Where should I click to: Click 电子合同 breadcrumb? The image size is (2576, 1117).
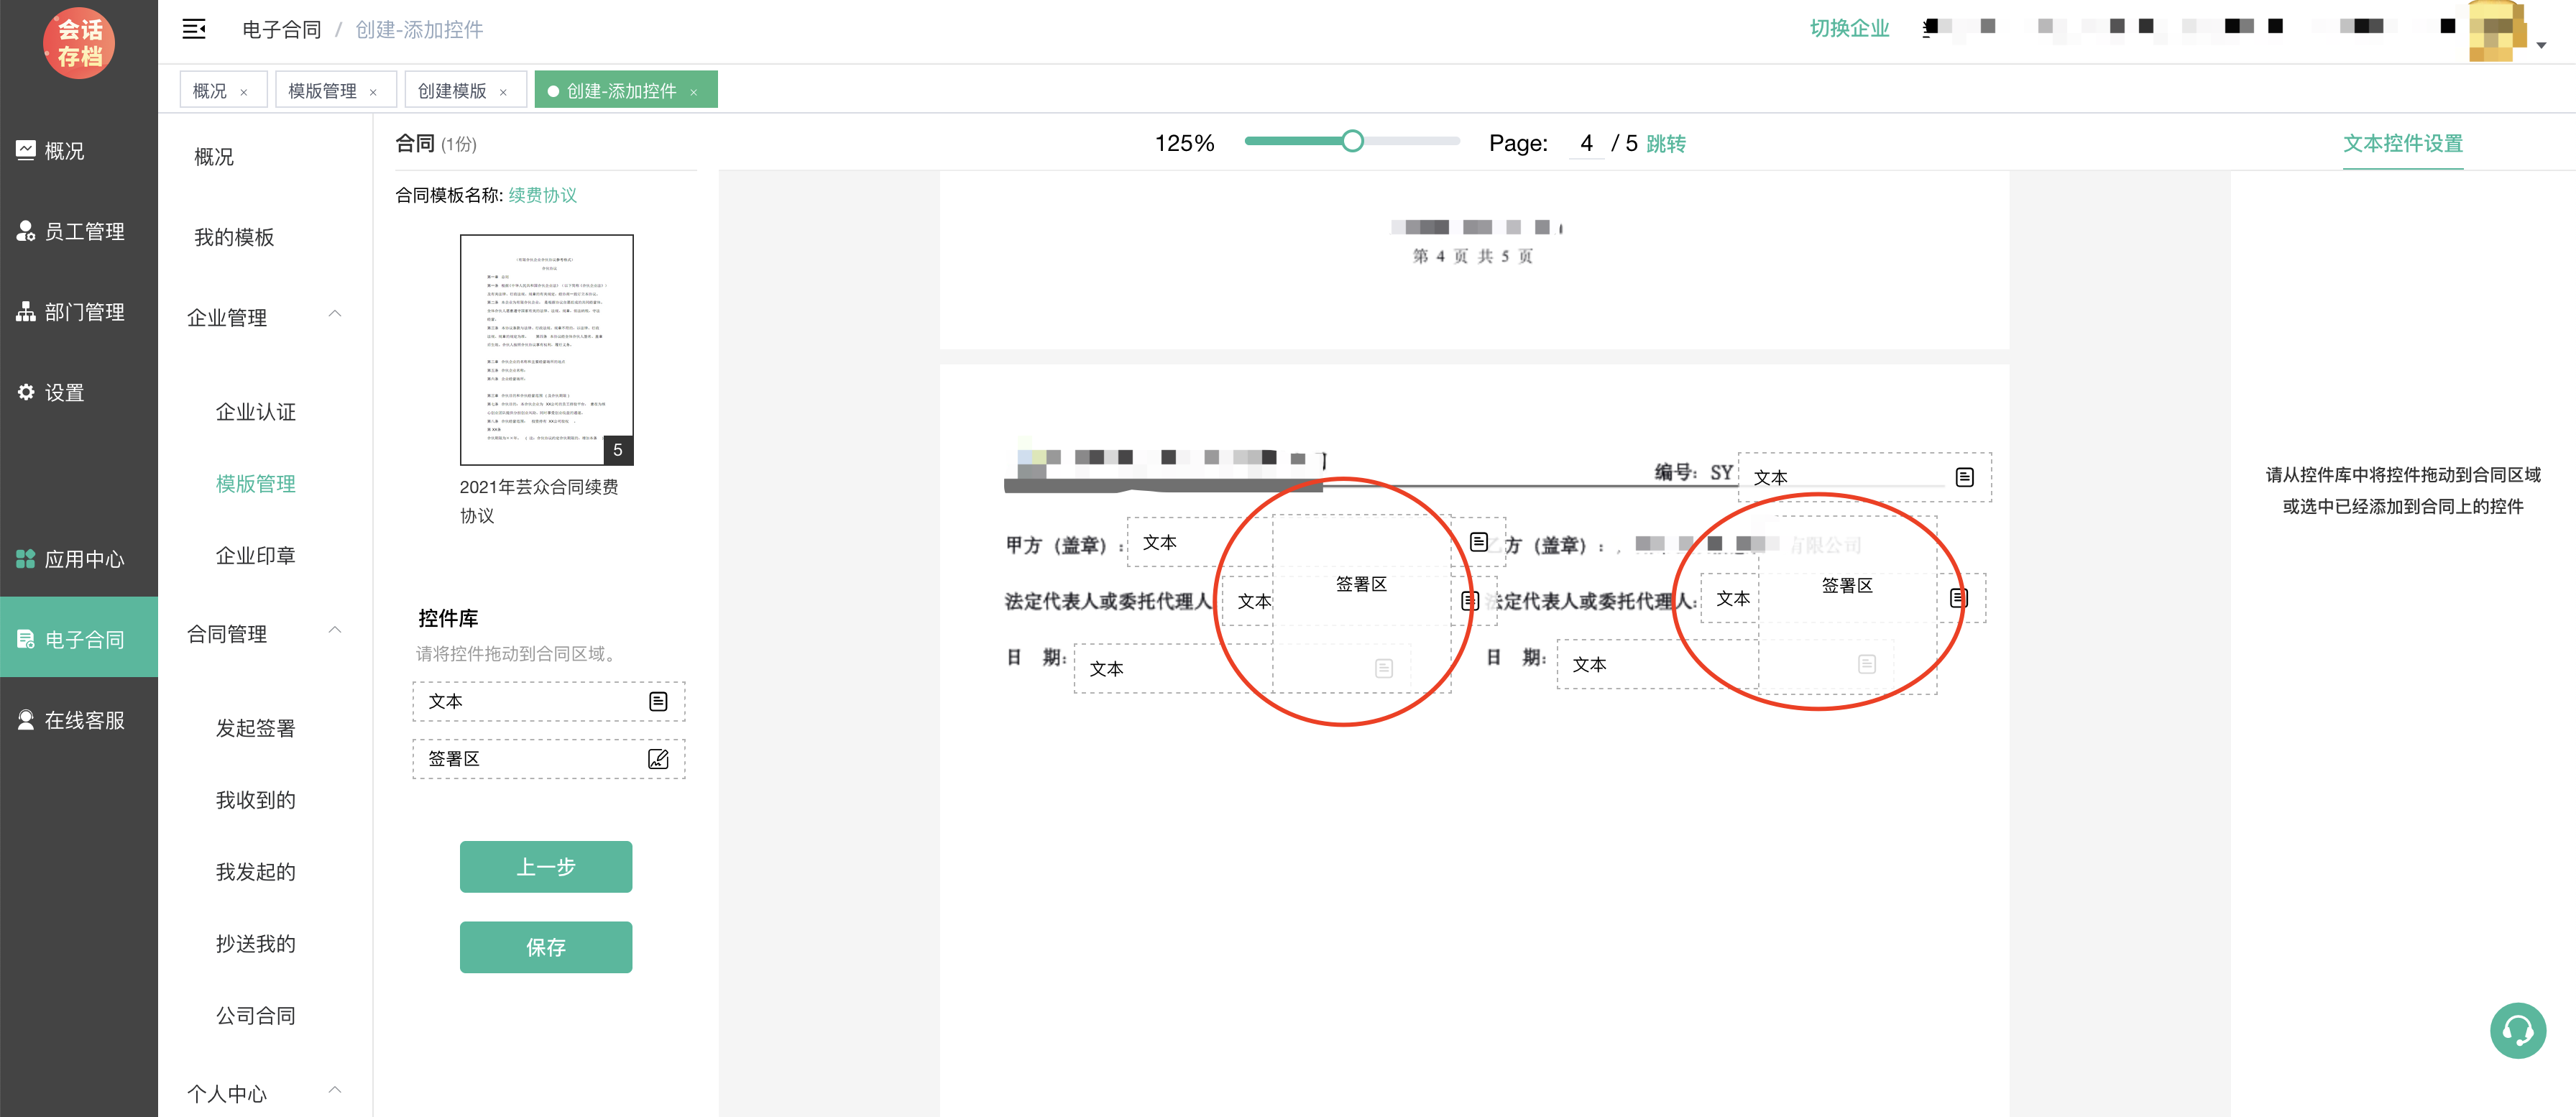pos(282,30)
